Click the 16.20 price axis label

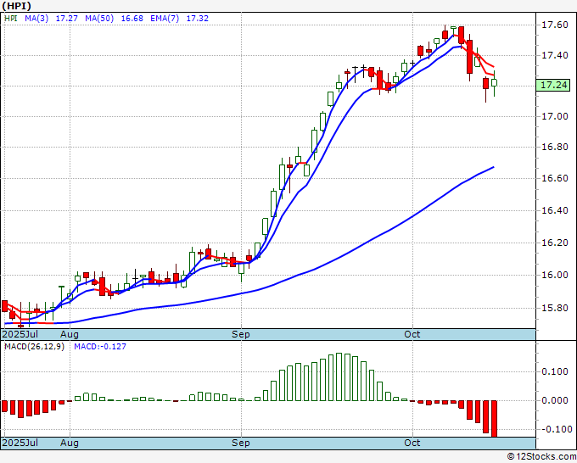(555, 243)
